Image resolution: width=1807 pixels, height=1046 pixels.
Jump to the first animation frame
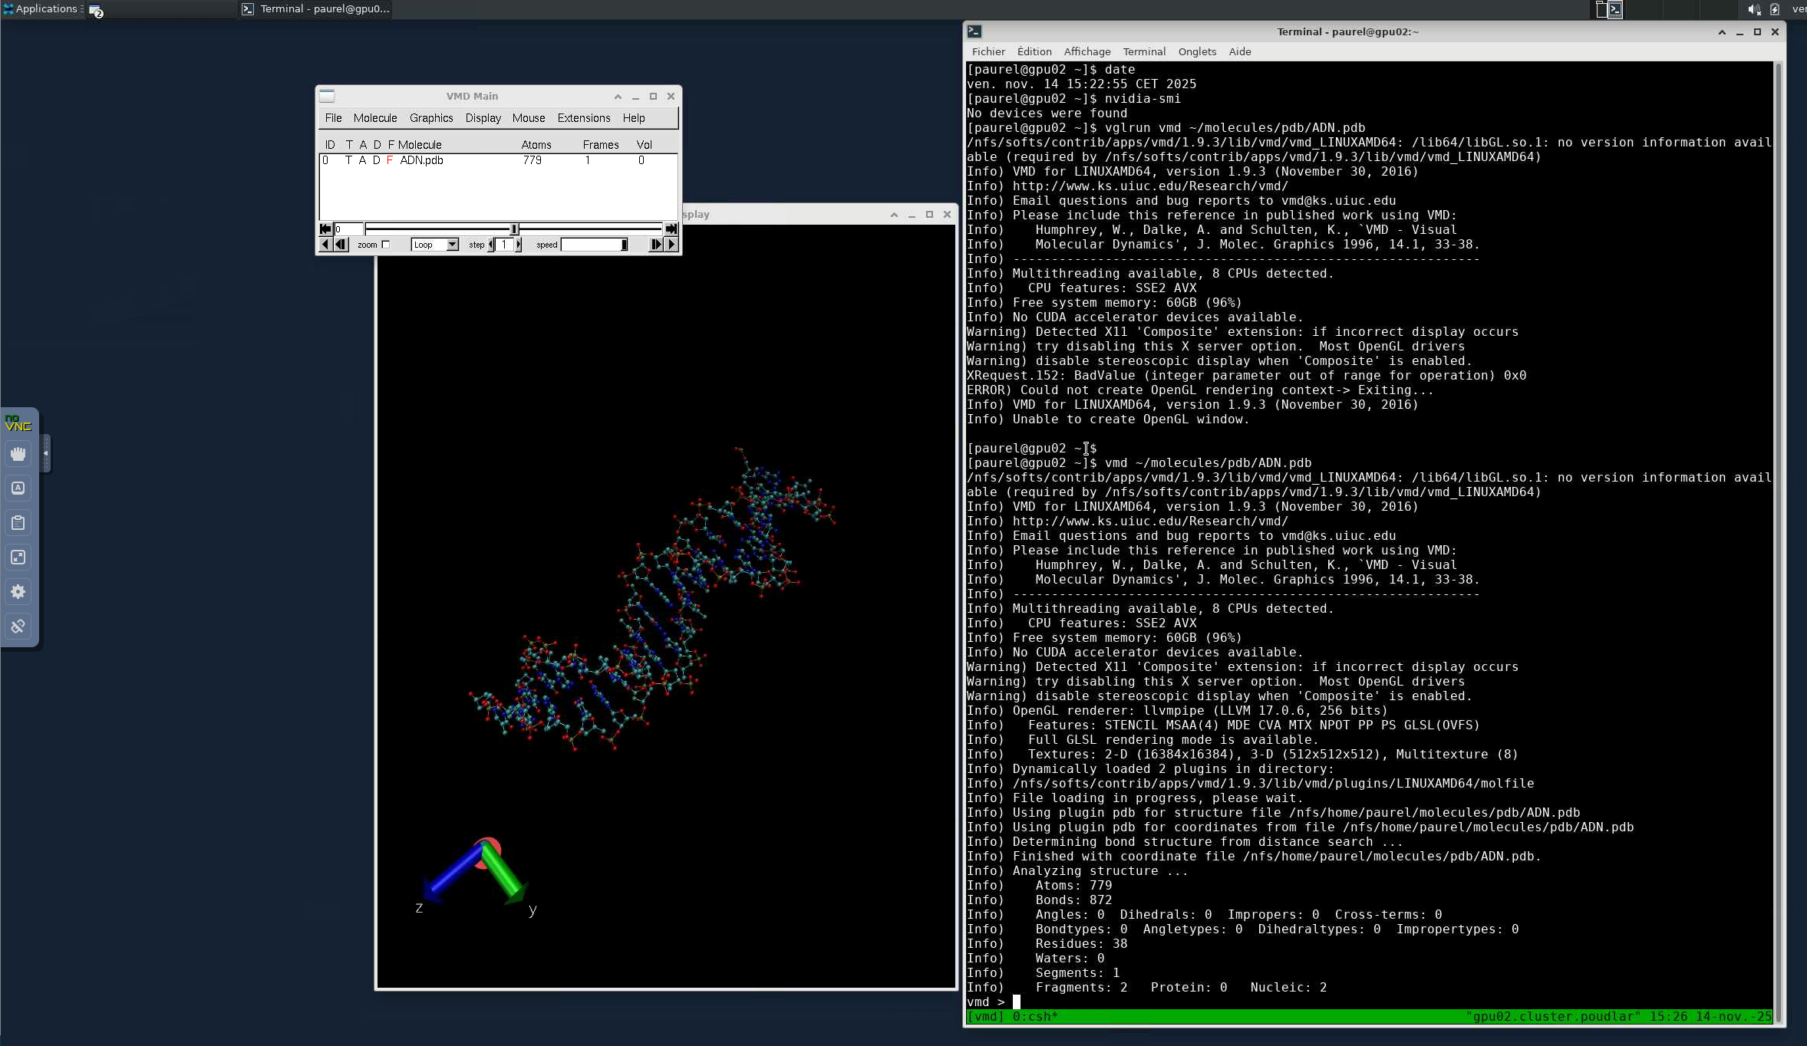(325, 229)
